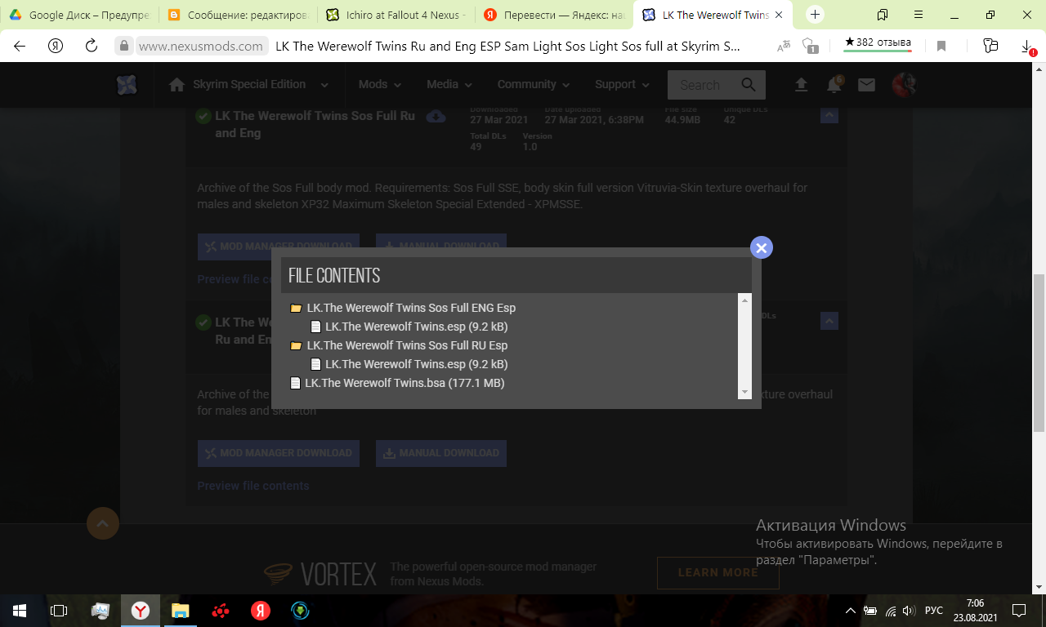
Task: Open the upload icon in Nexus header
Action: point(801,85)
